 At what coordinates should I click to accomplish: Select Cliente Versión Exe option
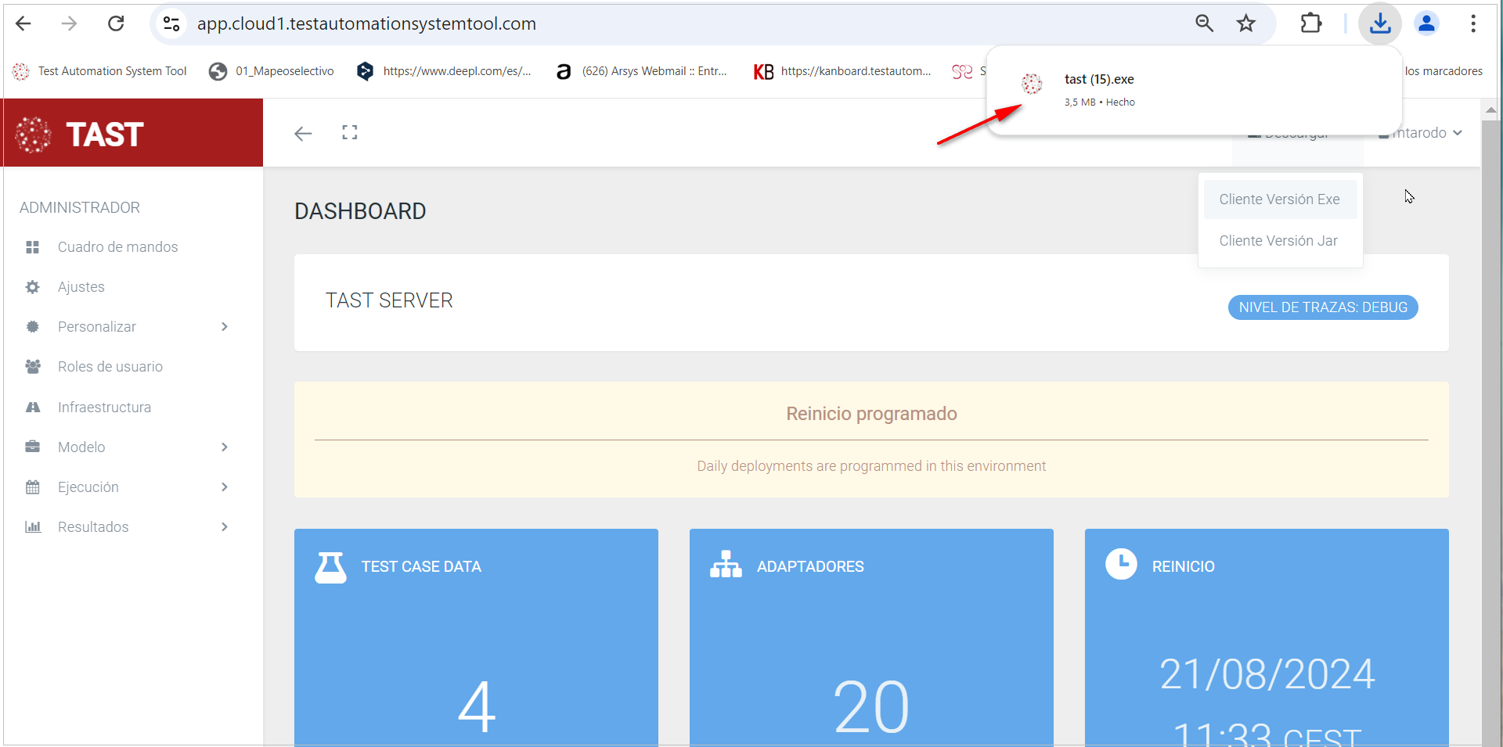click(1279, 199)
